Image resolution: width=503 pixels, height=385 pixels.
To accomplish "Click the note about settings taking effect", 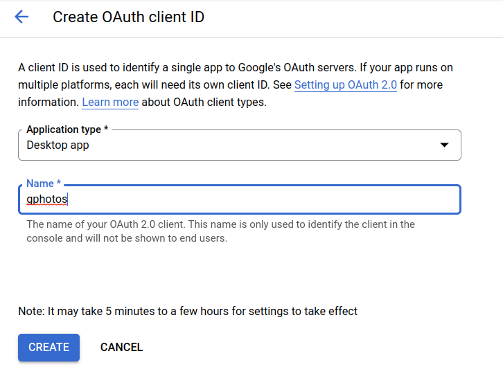I will coord(188,312).
